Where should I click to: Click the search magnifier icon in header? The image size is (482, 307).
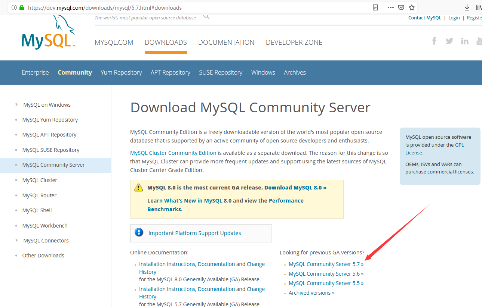tap(206, 16)
